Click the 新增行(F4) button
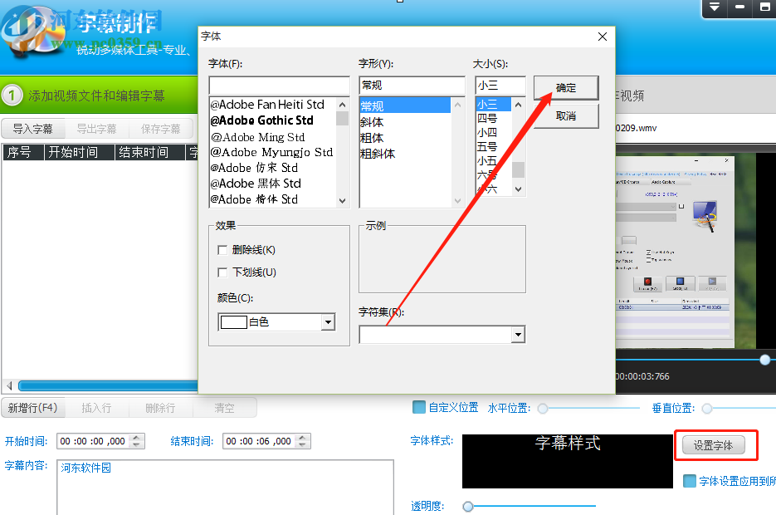Screen dimensions: 776x515 [32, 408]
